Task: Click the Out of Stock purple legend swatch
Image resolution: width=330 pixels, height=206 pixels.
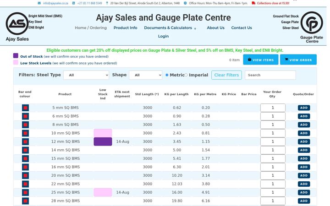Action: tap(16, 56)
